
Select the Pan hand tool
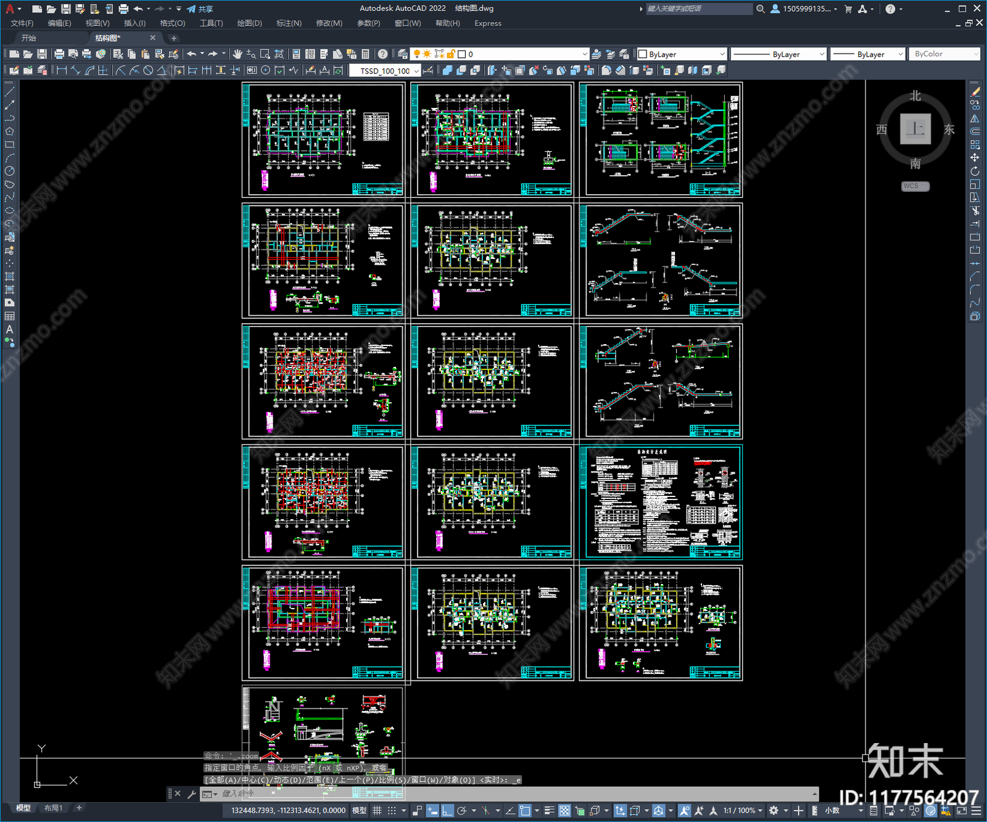point(237,54)
